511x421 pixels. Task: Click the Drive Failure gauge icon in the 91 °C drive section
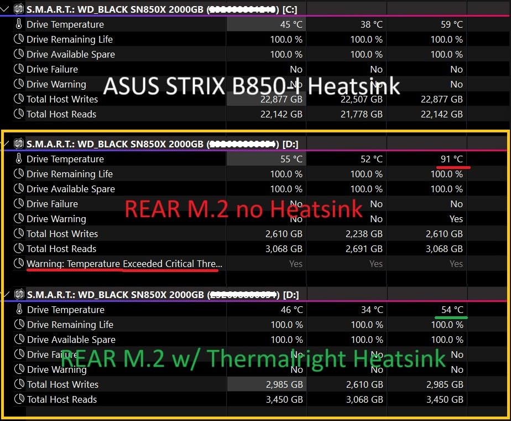pyautogui.click(x=19, y=204)
